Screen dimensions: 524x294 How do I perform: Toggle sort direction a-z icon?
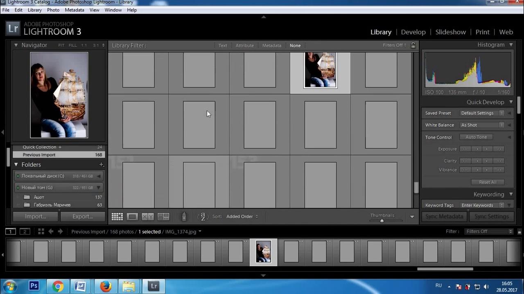[x=203, y=216]
